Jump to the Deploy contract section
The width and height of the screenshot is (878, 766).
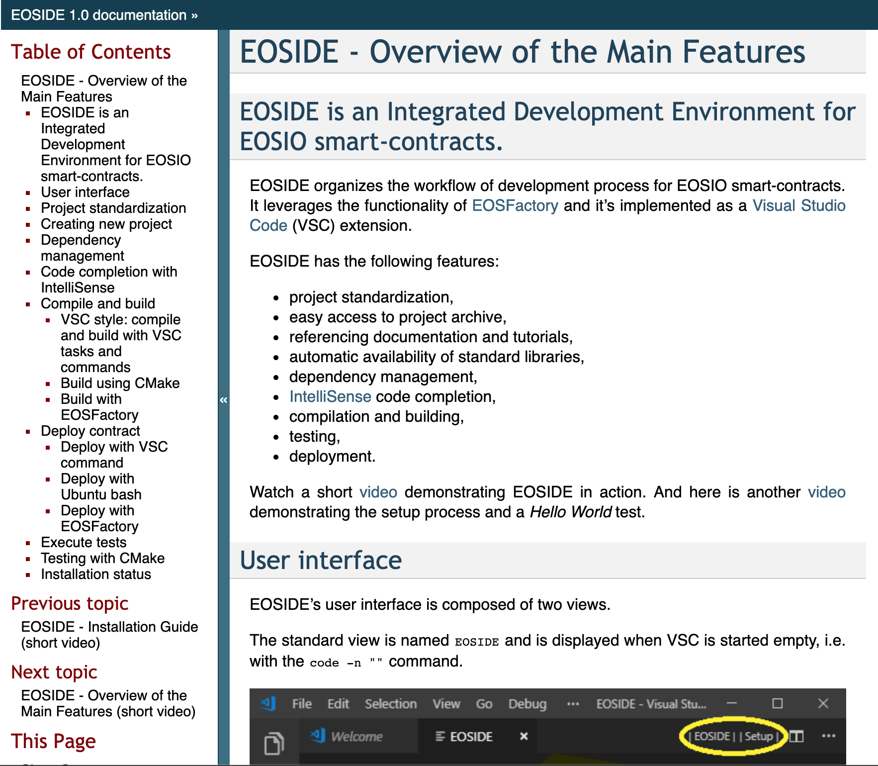point(90,431)
